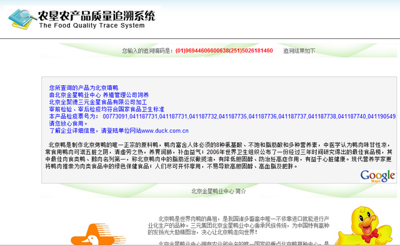Screen dimensions: 400x246
Task: Click the book and magnifier logo icon
Action: [22, 19]
